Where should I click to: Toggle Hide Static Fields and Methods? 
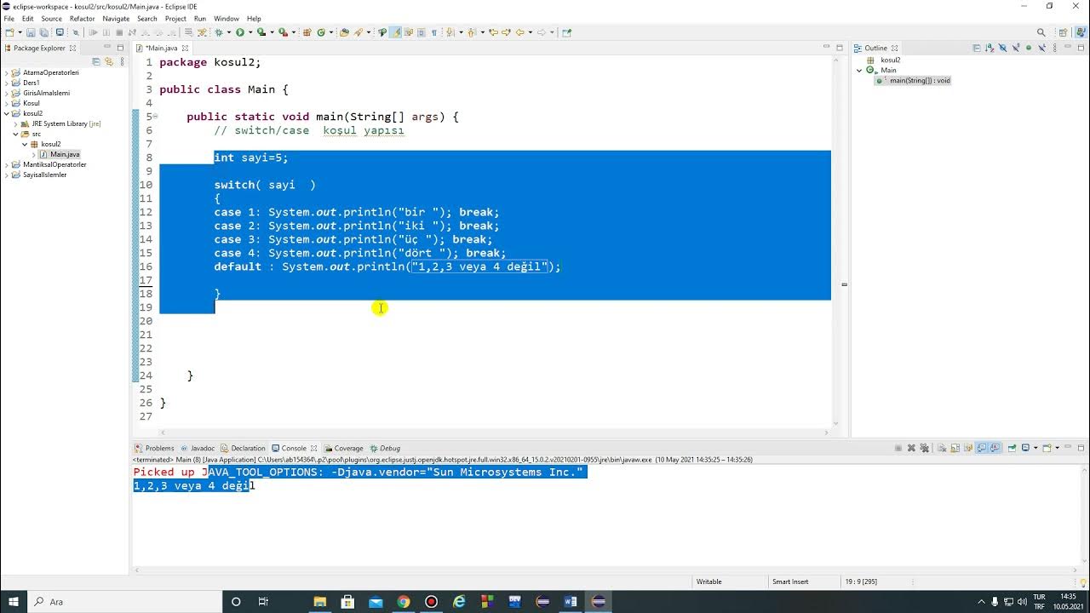click(1016, 48)
